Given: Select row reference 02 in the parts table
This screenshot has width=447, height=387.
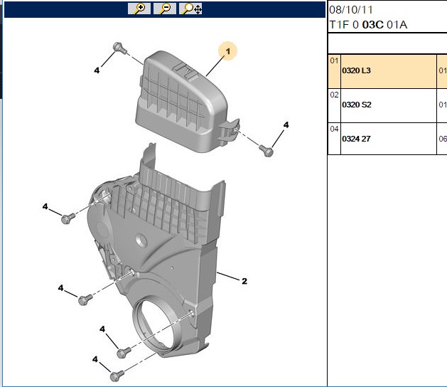Looking at the screenshot, I should (334, 95).
